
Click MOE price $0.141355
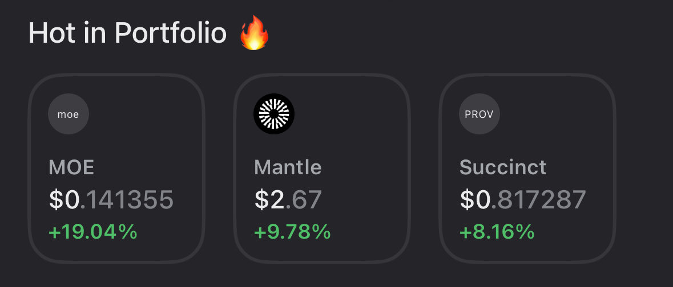[111, 200]
